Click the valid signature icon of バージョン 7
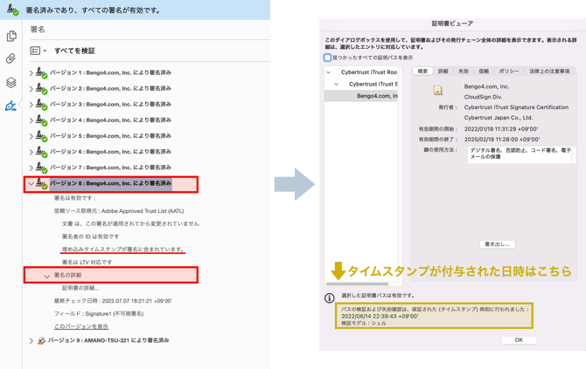 pos(41,168)
